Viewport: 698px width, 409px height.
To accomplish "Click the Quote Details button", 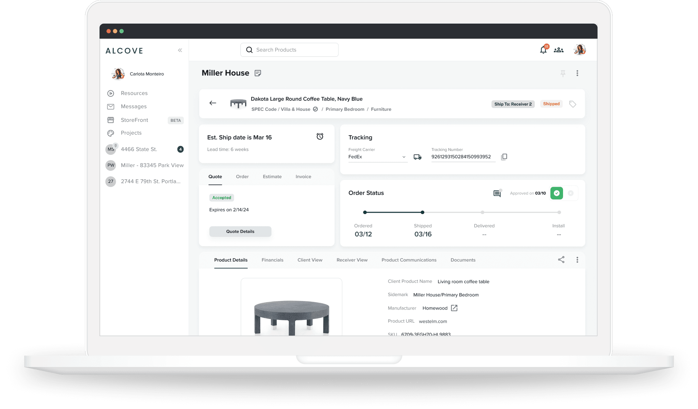I will [240, 231].
